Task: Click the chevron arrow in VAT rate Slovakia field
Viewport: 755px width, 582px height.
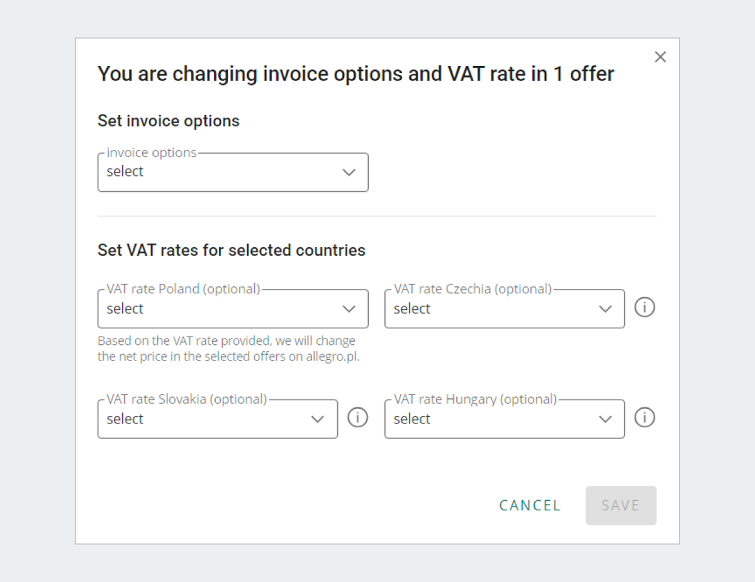Action: tap(318, 419)
